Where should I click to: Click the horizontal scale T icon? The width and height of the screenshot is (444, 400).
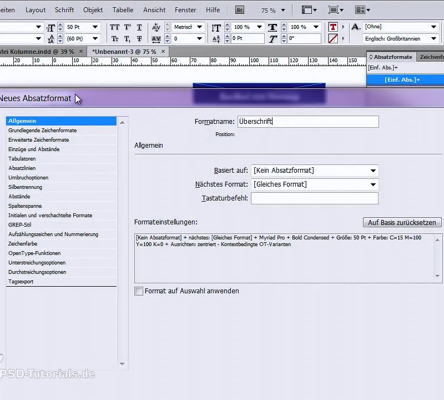[273, 27]
